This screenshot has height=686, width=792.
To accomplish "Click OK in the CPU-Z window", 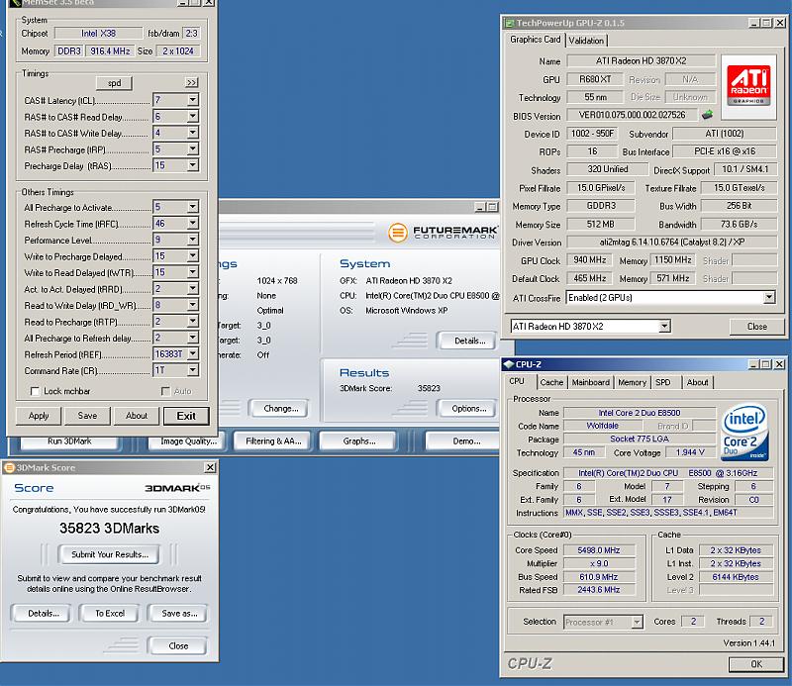I will point(756,664).
